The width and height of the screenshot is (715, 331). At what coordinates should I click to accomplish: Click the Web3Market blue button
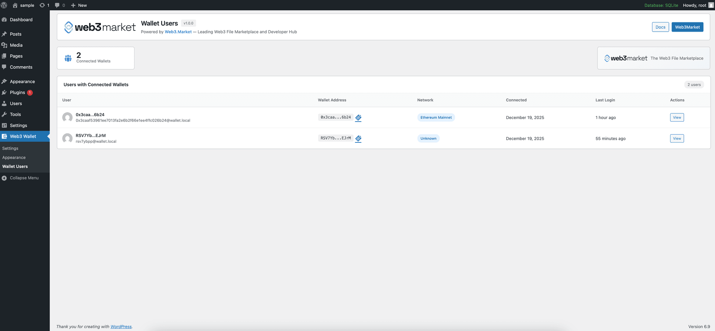point(687,27)
